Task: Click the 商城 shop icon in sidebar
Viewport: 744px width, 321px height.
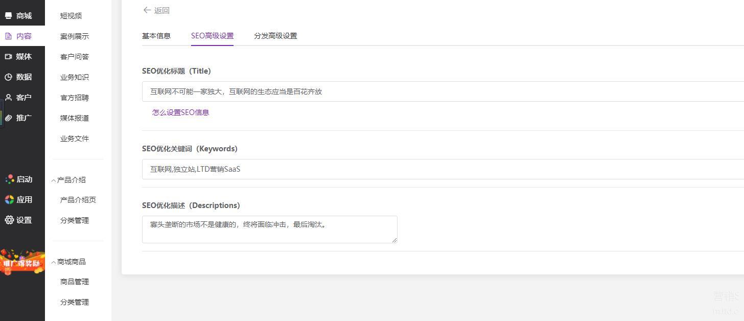Action: click(8, 16)
